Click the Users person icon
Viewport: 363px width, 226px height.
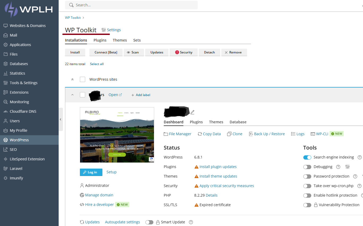[5, 121]
